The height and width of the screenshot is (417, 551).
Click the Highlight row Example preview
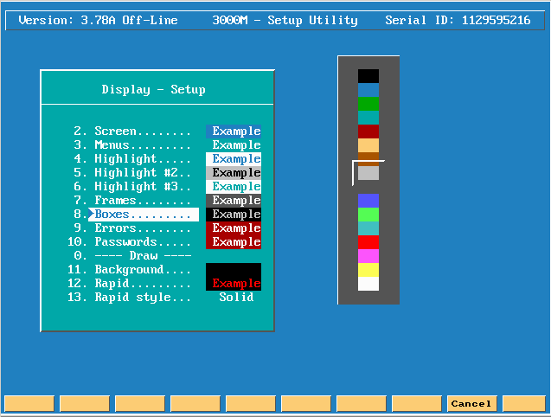click(234, 159)
